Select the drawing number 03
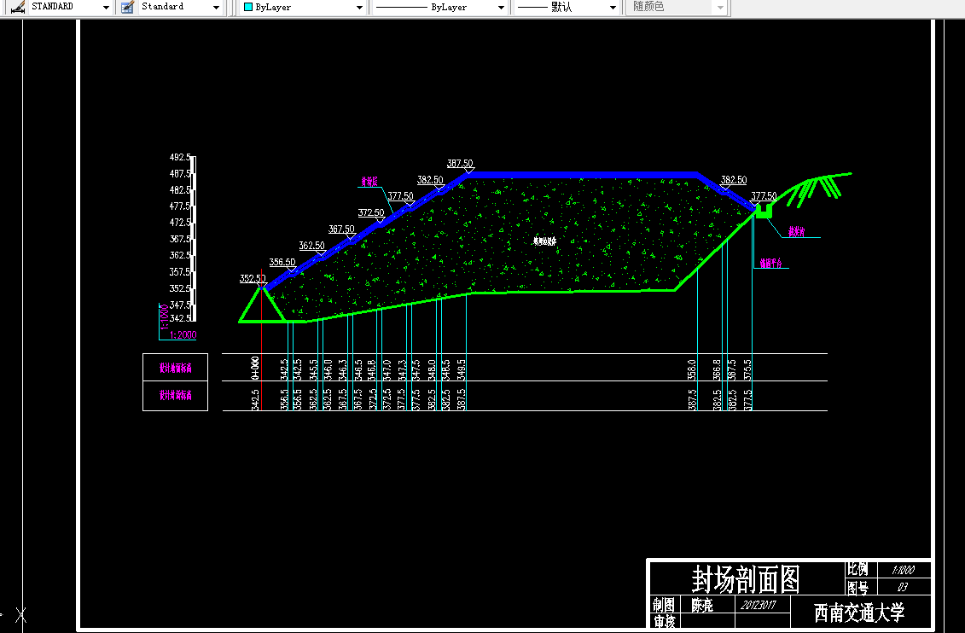This screenshot has width=965, height=633. (x=902, y=587)
